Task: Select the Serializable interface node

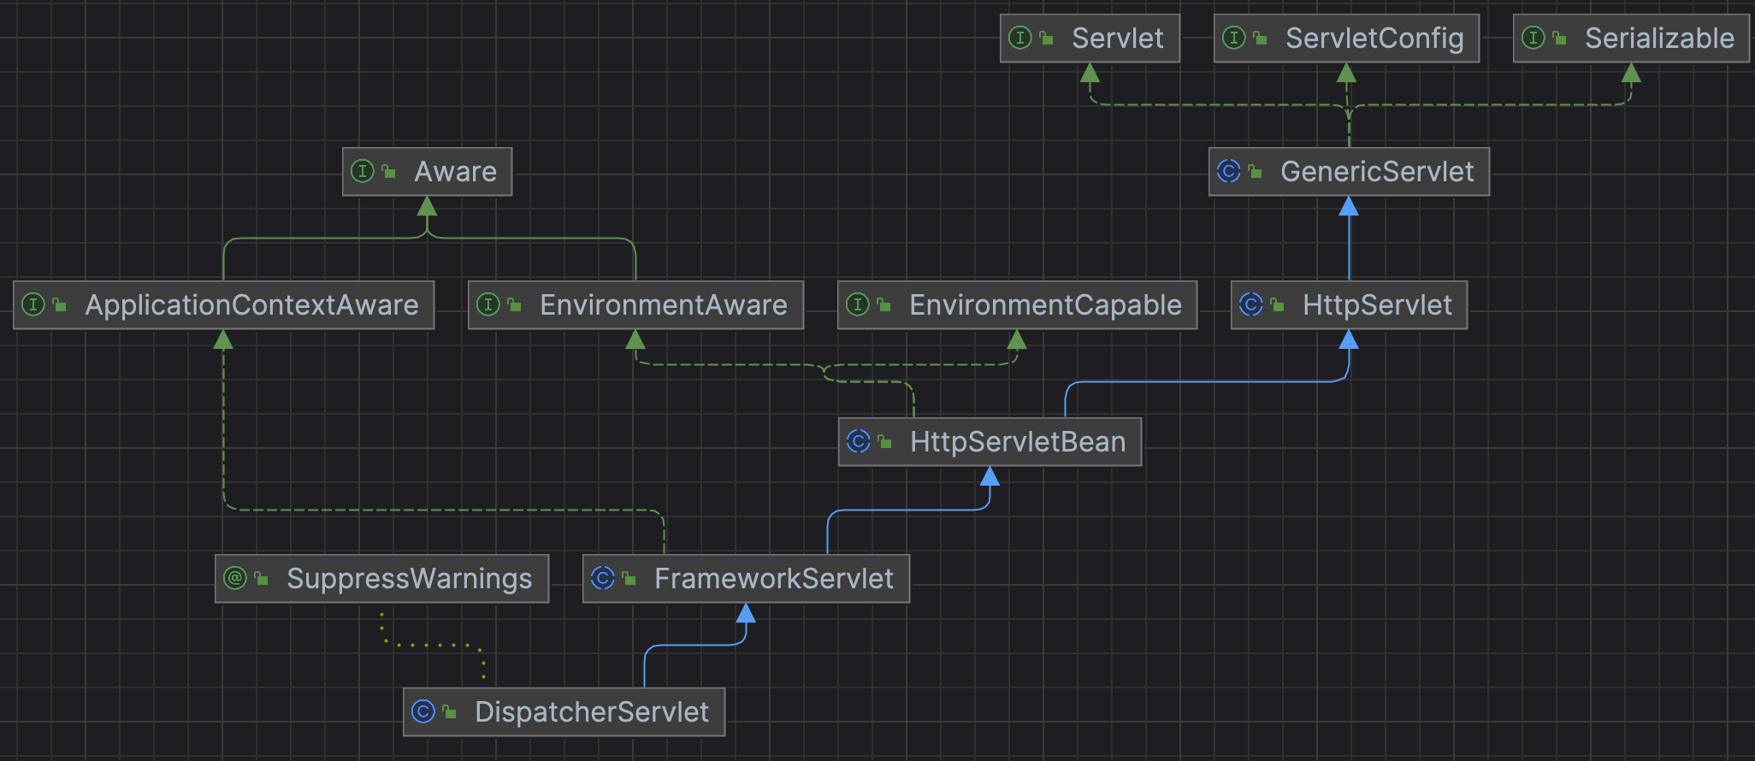Action: (x=1631, y=38)
